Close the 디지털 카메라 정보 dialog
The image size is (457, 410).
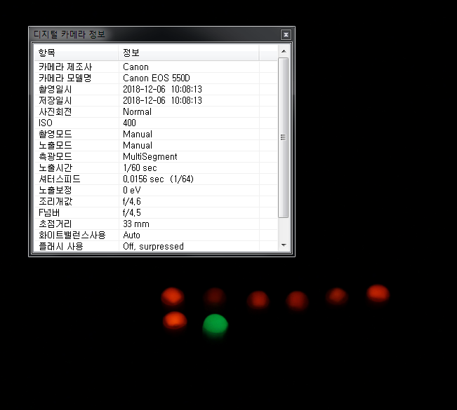click(x=286, y=34)
